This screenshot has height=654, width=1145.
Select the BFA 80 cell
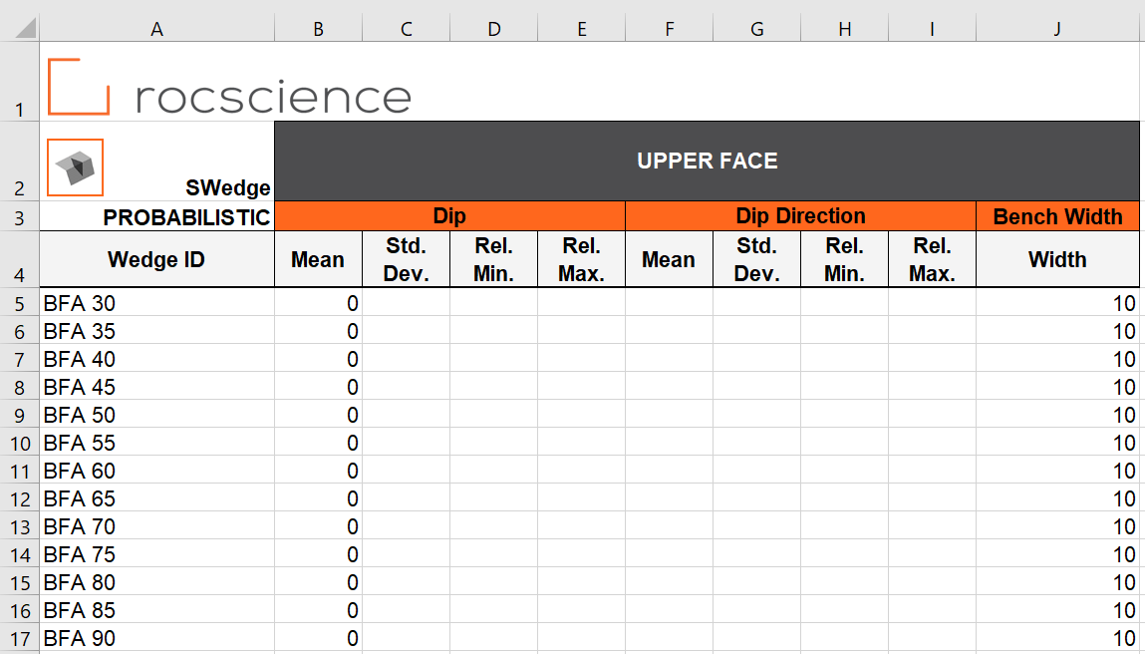(x=157, y=581)
